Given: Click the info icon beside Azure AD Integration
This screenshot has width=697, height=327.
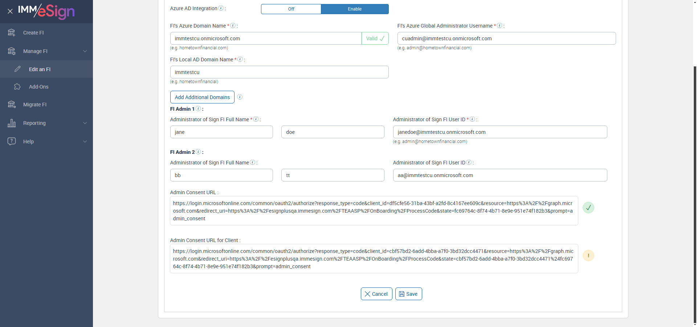Looking at the screenshot, I should click(221, 8).
